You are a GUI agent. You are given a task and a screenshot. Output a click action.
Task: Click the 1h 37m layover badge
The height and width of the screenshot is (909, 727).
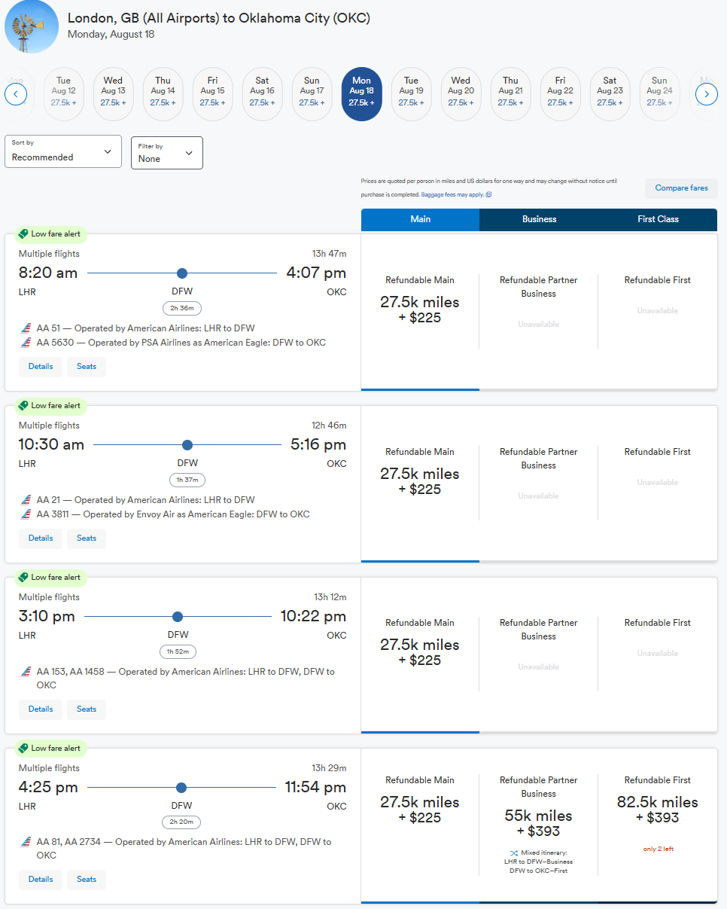click(x=187, y=480)
